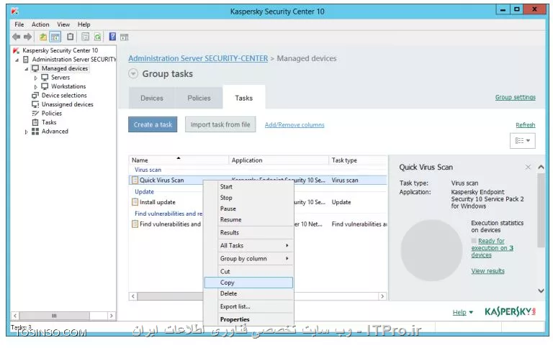553x348 pixels.
Task: Expand the Servers tree node
Action: click(x=35, y=78)
